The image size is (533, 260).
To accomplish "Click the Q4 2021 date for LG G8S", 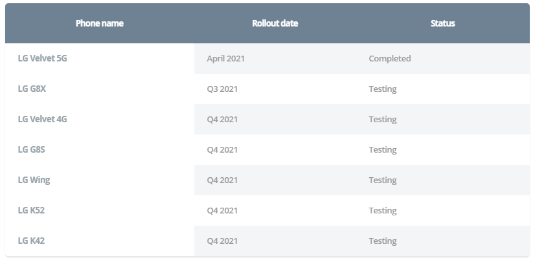I will click(x=222, y=149).
